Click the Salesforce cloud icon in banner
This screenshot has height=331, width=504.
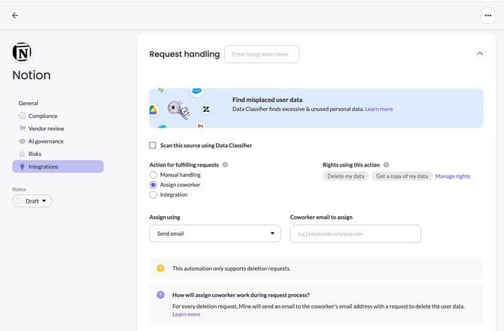pyautogui.click(x=197, y=92)
